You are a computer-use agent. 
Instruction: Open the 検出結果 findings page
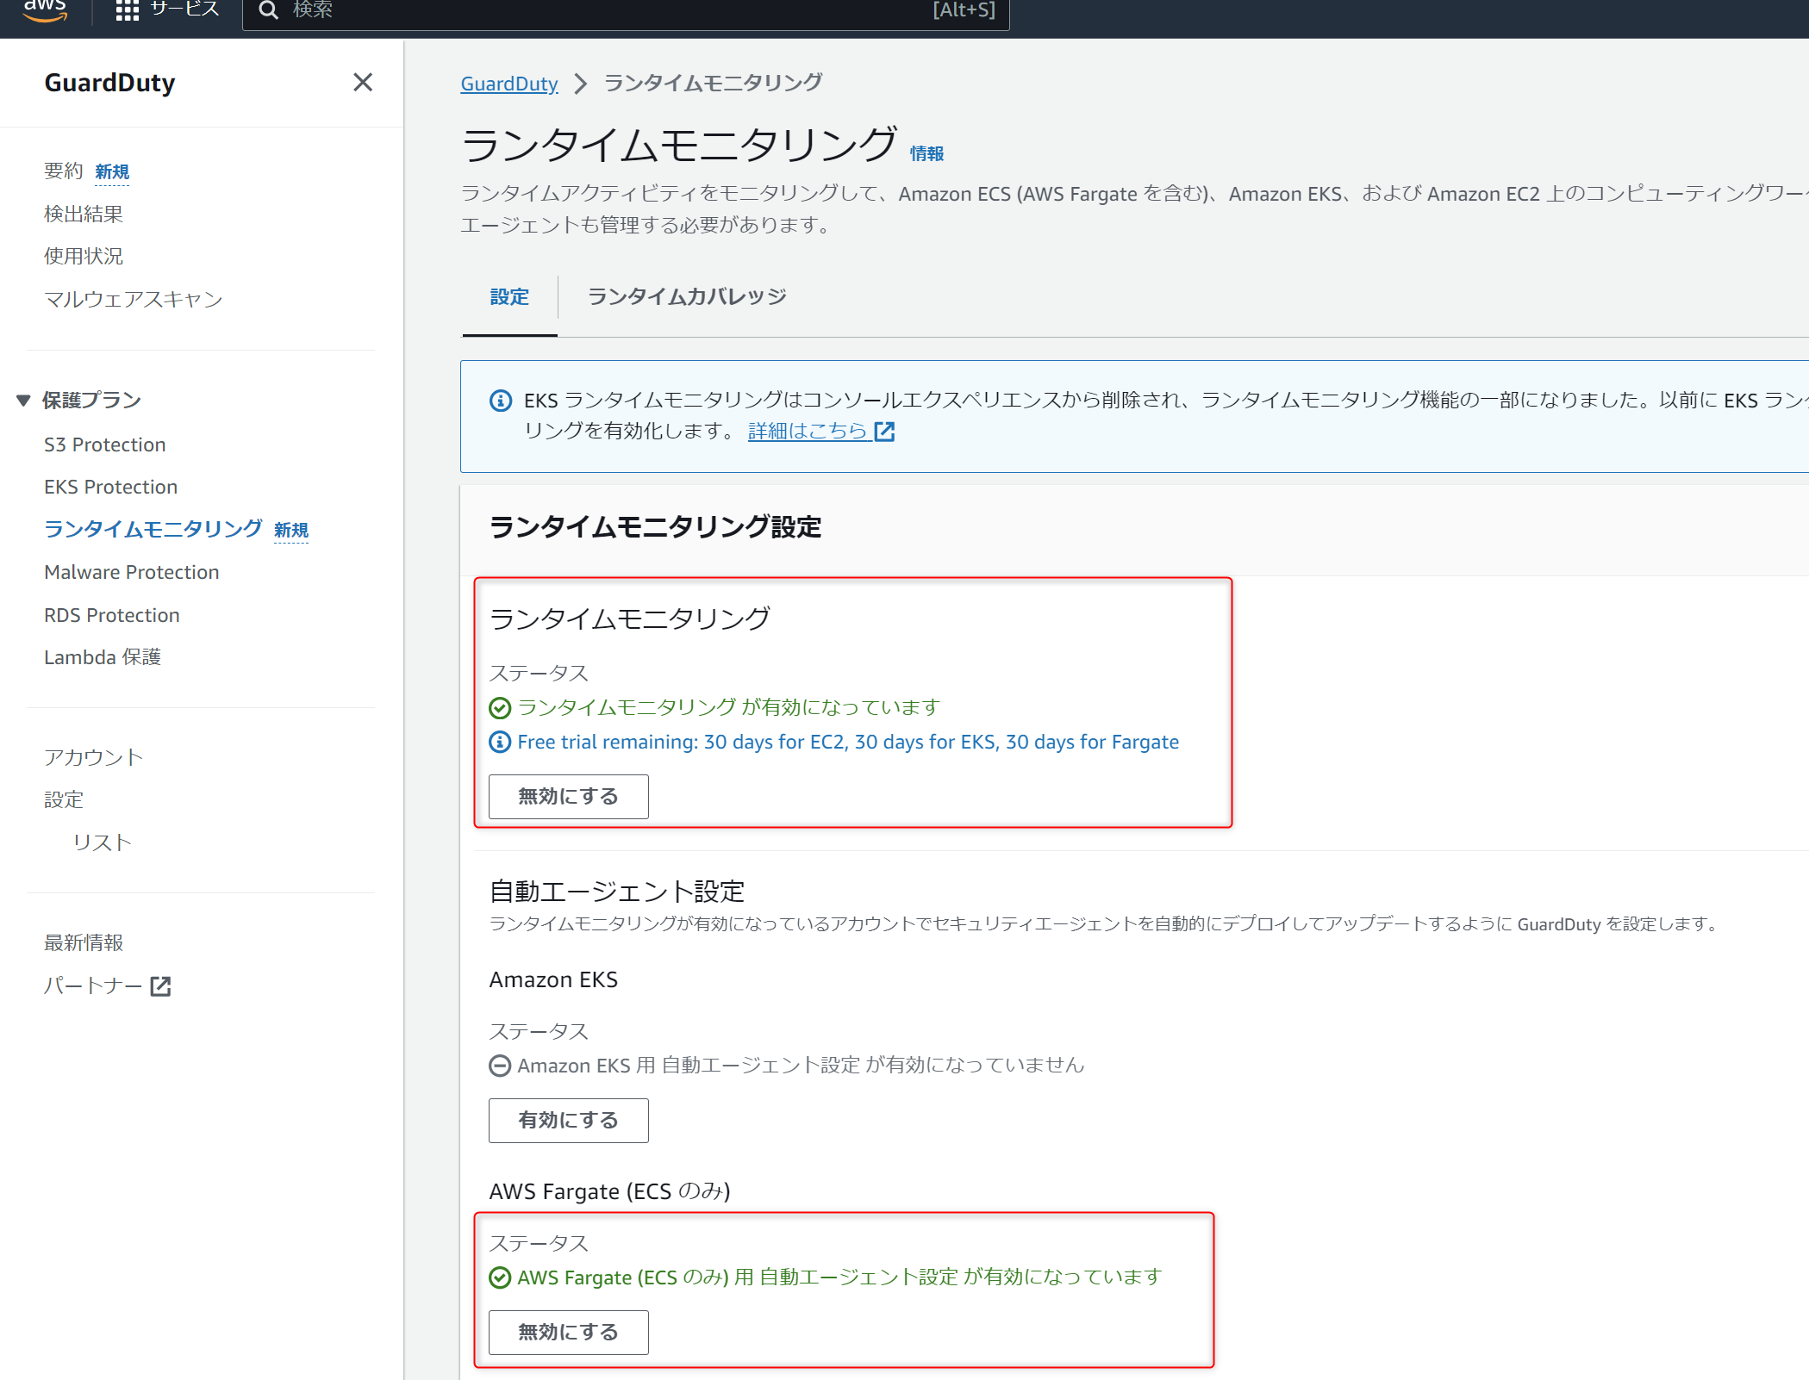84,214
